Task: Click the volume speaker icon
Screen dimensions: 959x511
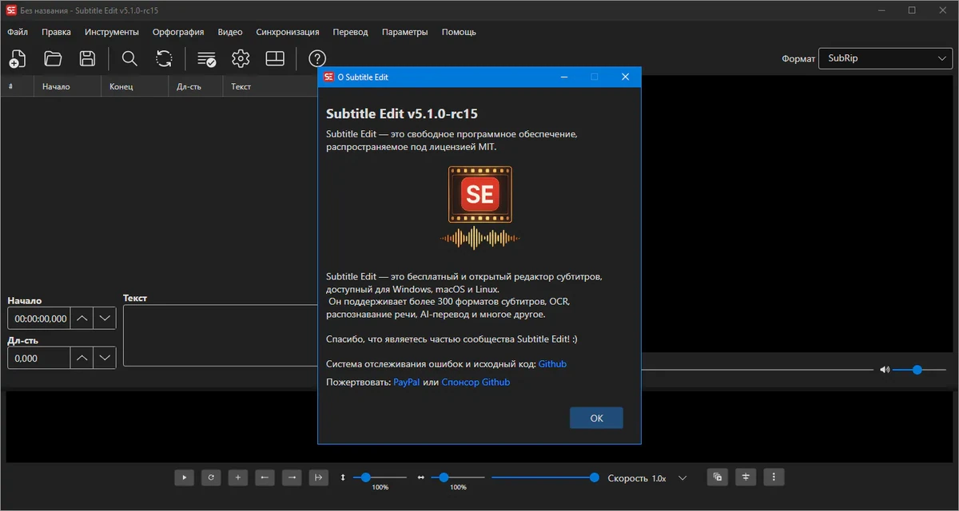Action: click(885, 370)
